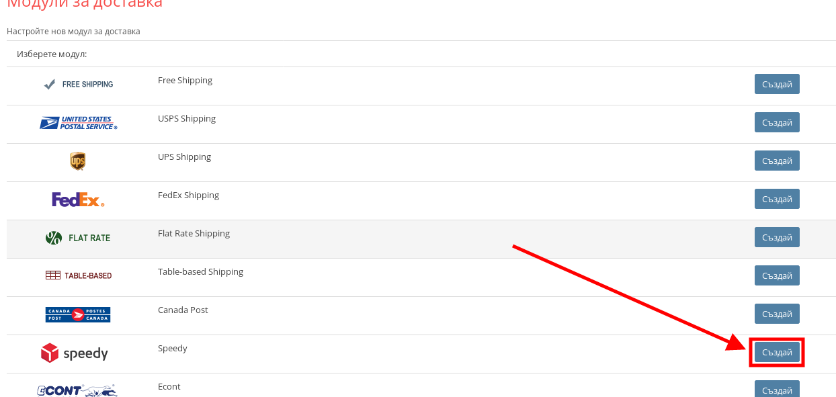Click the United States Postal Service logo
The image size is (836, 397).
point(78,123)
